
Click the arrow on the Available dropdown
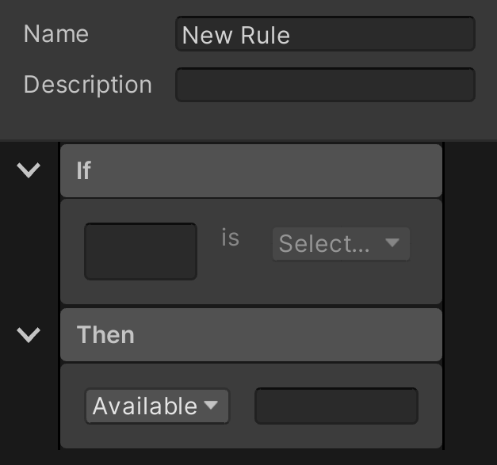(211, 406)
